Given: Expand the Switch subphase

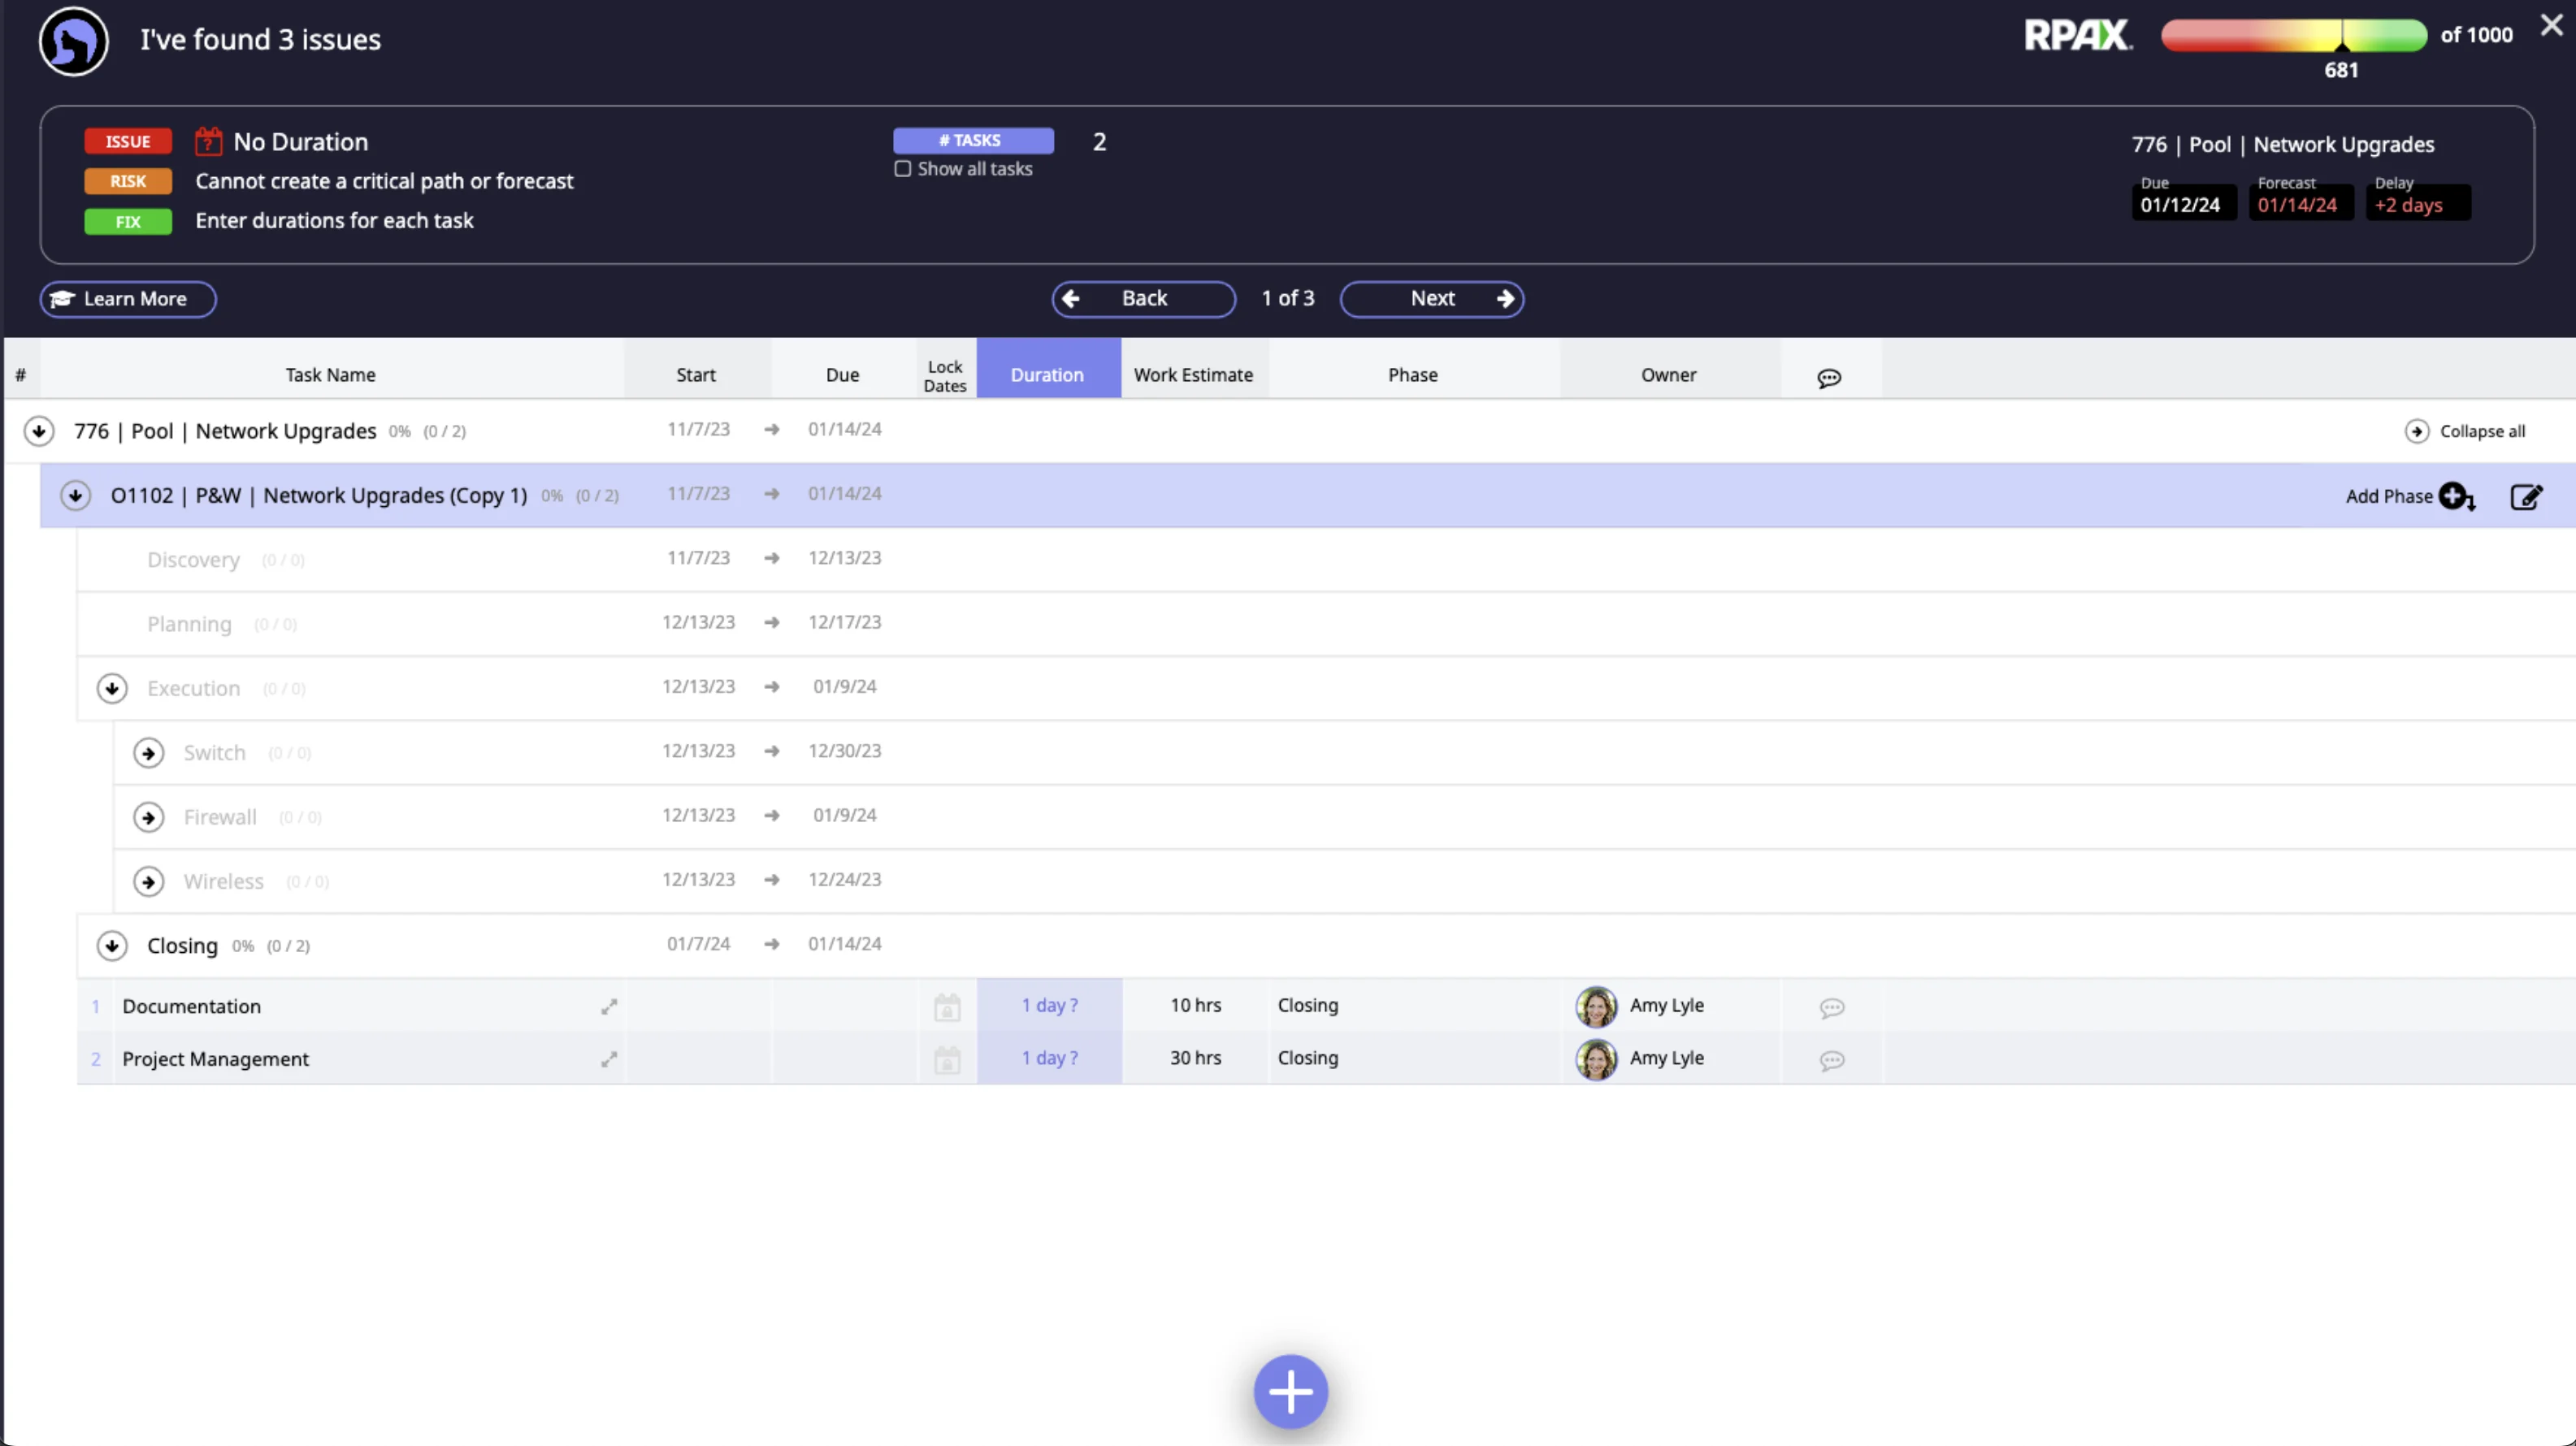Looking at the screenshot, I should (148, 753).
